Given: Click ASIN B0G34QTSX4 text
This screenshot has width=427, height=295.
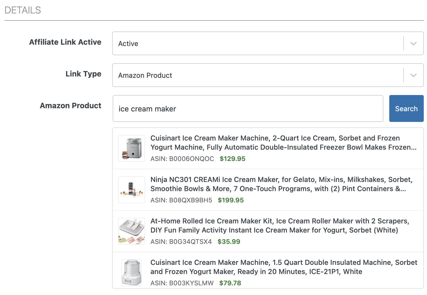Looking at the screenshot, I should tap(181, 242).
